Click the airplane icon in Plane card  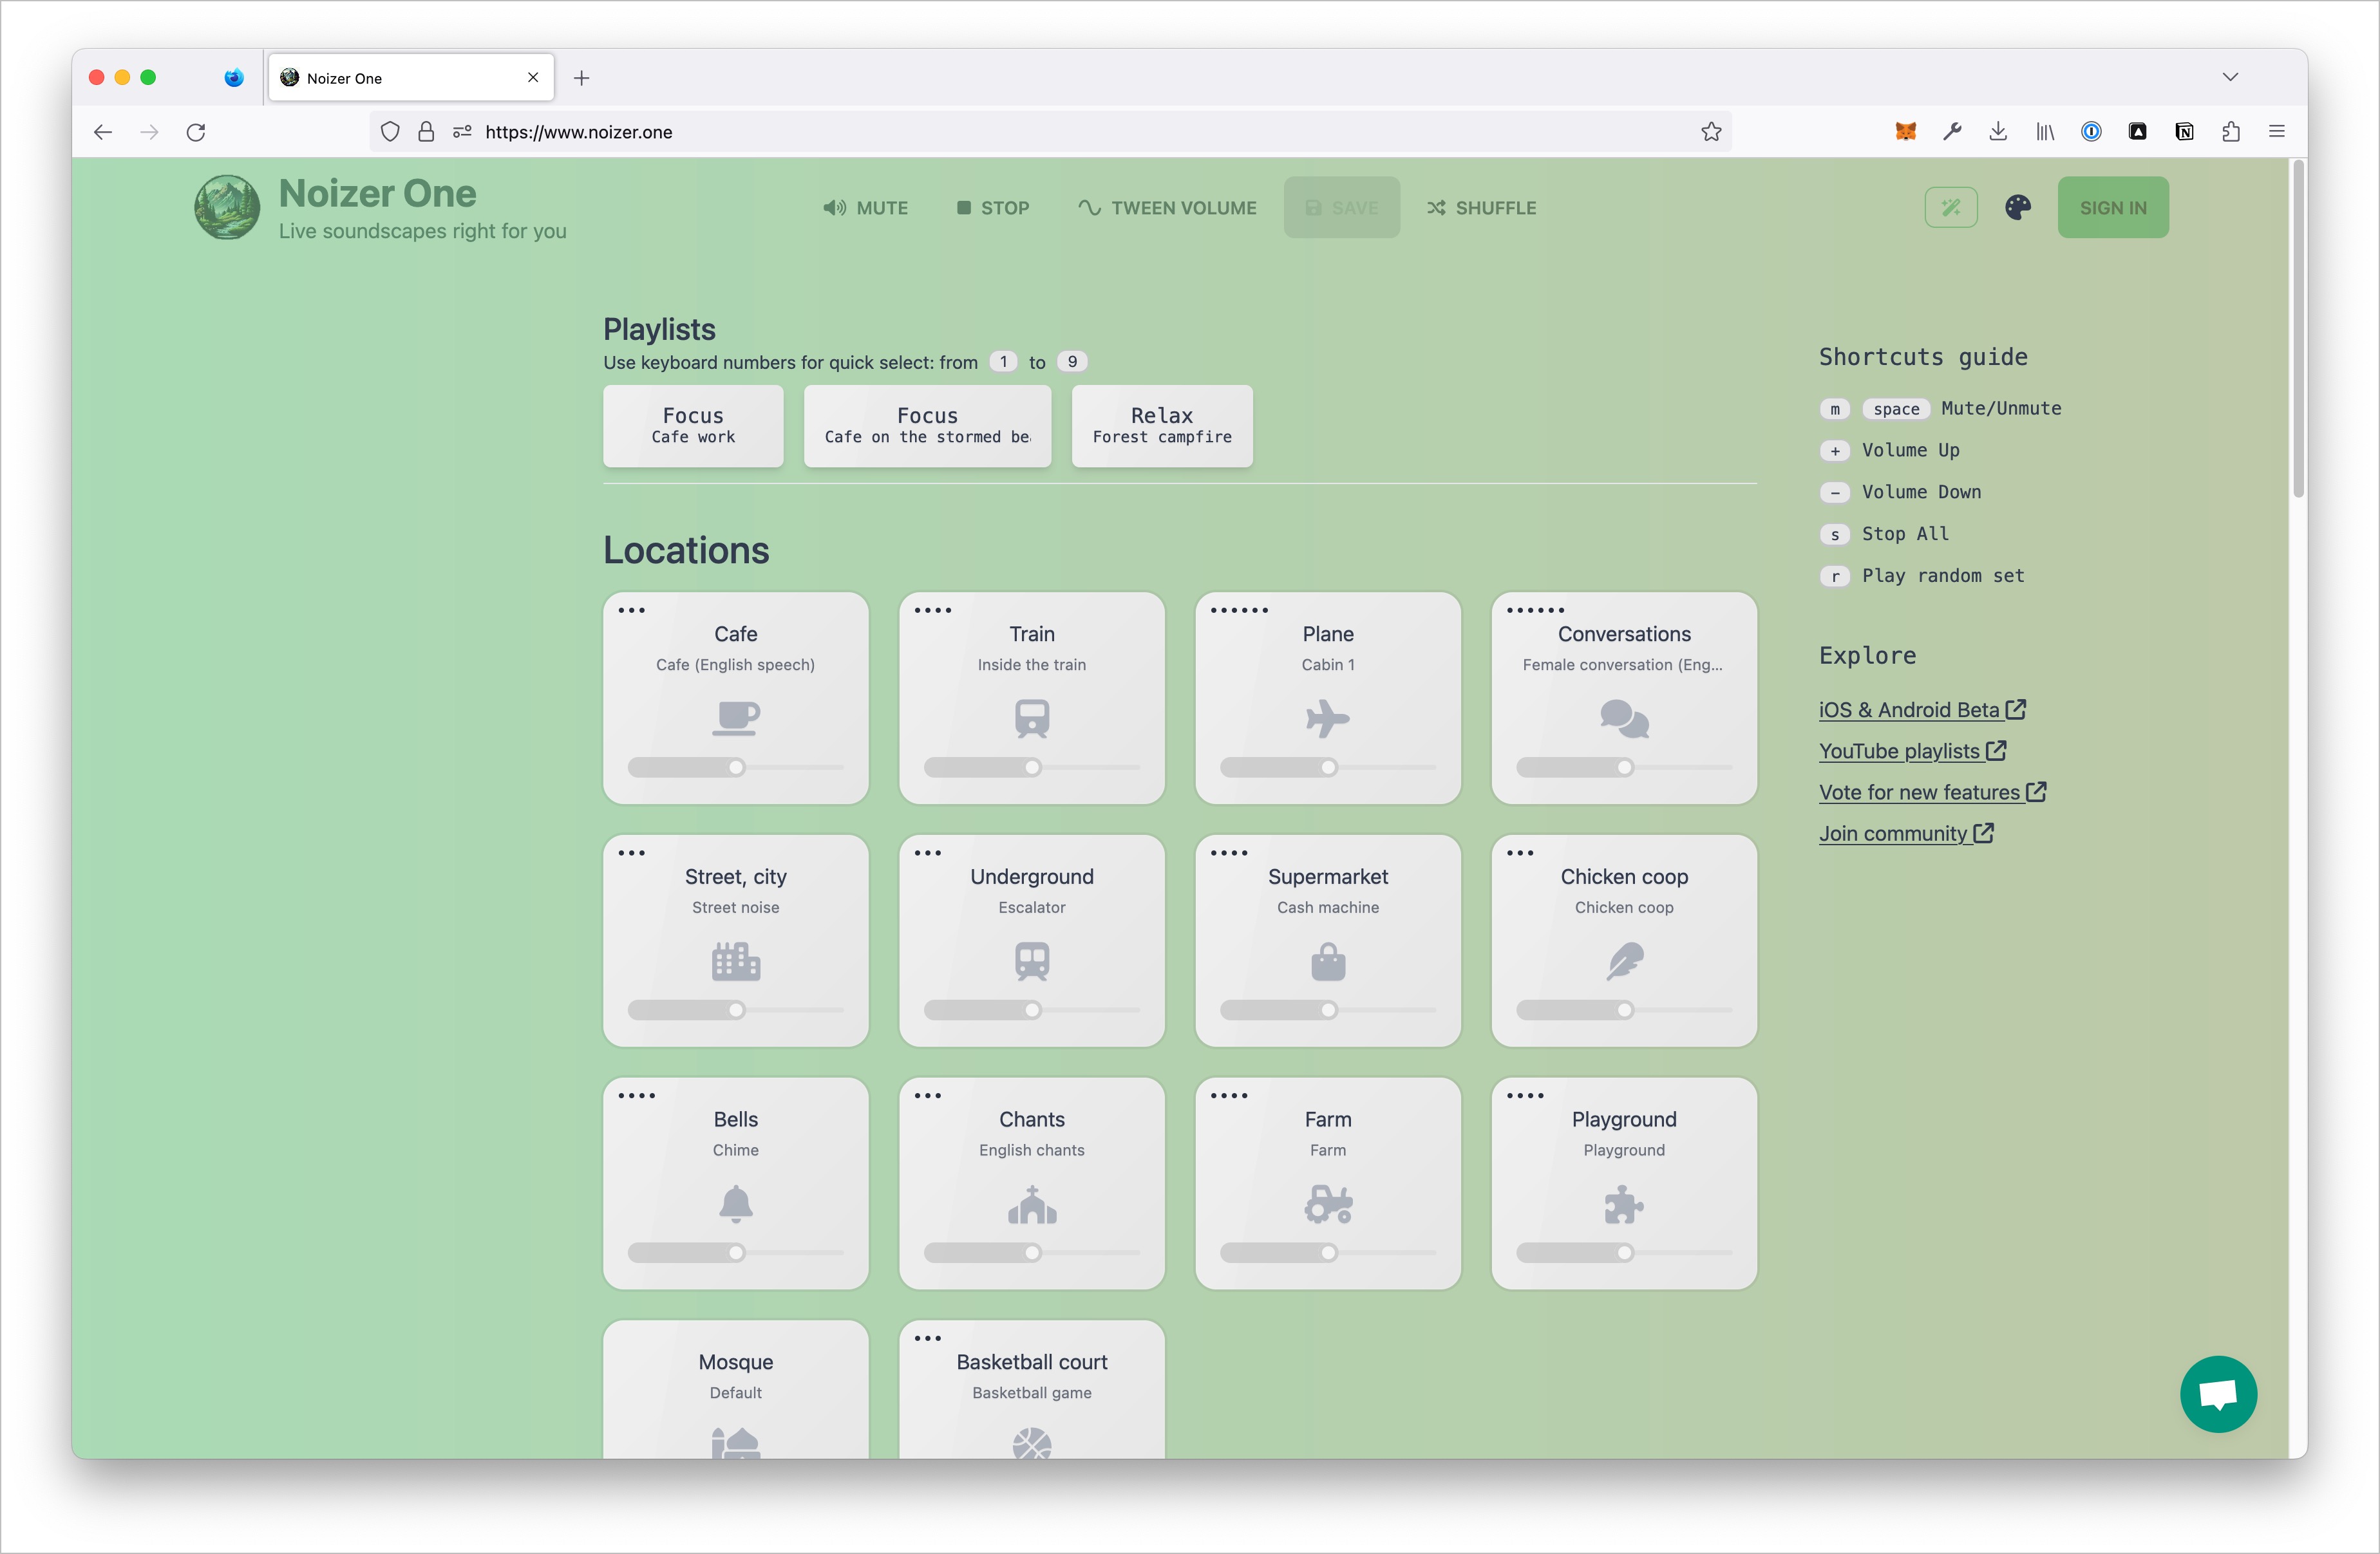tap(1327, 718)
